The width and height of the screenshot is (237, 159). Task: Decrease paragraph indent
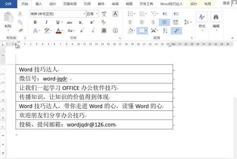tap(165, 14)
